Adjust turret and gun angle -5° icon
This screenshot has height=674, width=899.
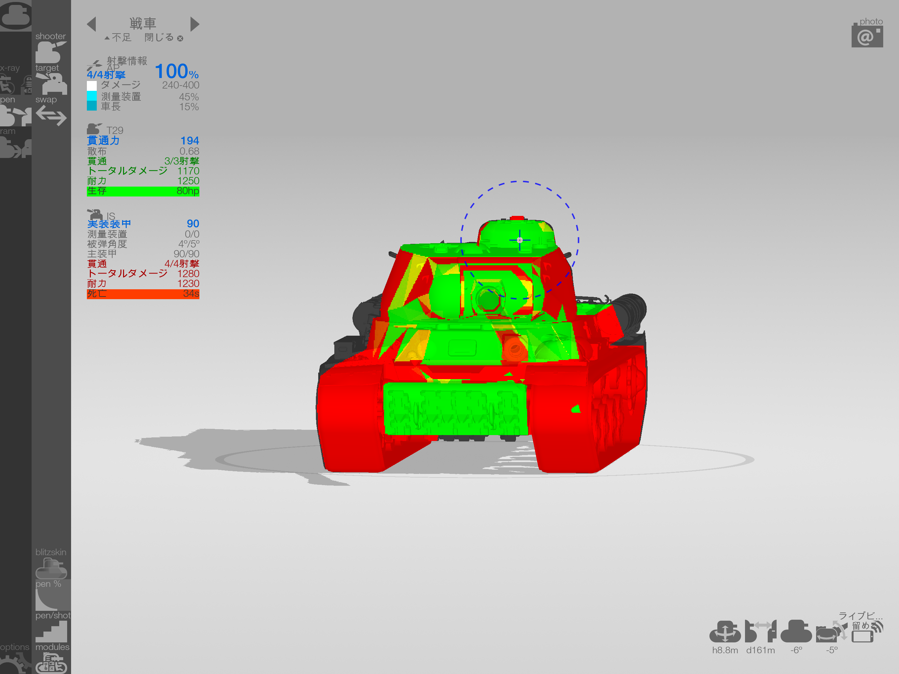[832, 631]
